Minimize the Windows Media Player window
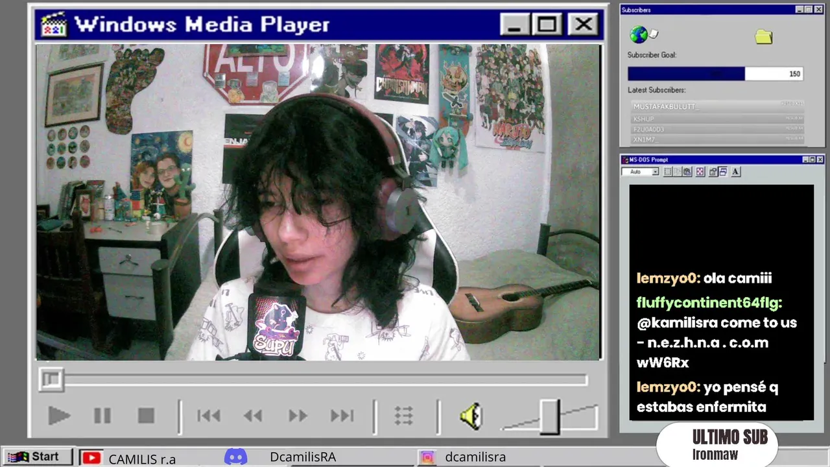 click(514, 25)
